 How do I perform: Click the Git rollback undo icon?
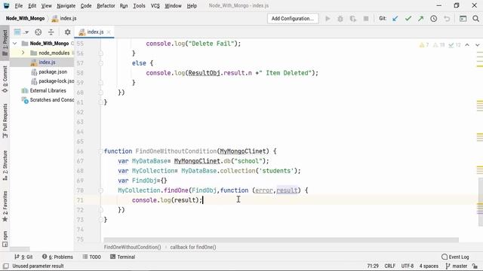(447, 19)
